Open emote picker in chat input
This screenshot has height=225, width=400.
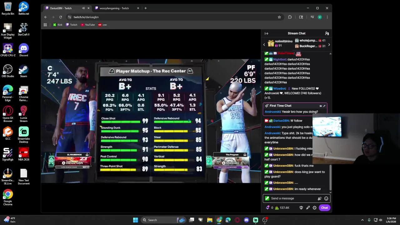[x=326, y=198]
